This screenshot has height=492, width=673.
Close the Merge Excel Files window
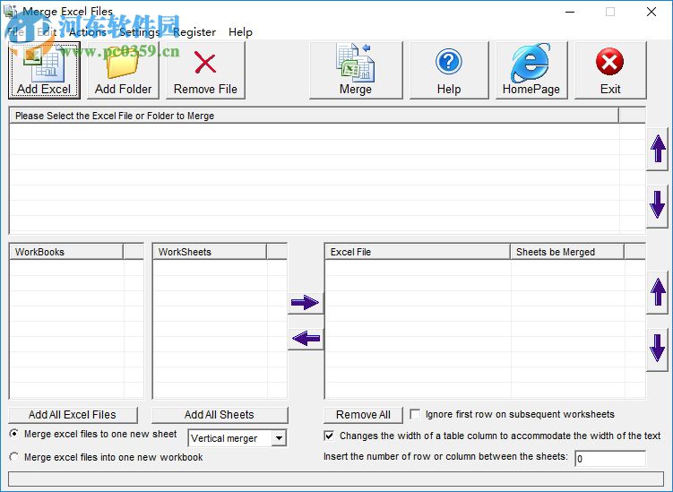pos(651,12)
